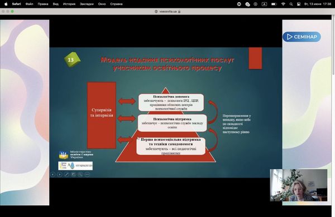335x217 pixels.
Task: Click the presenter webcam thumbnail
Action: click(x=299, y=185)
